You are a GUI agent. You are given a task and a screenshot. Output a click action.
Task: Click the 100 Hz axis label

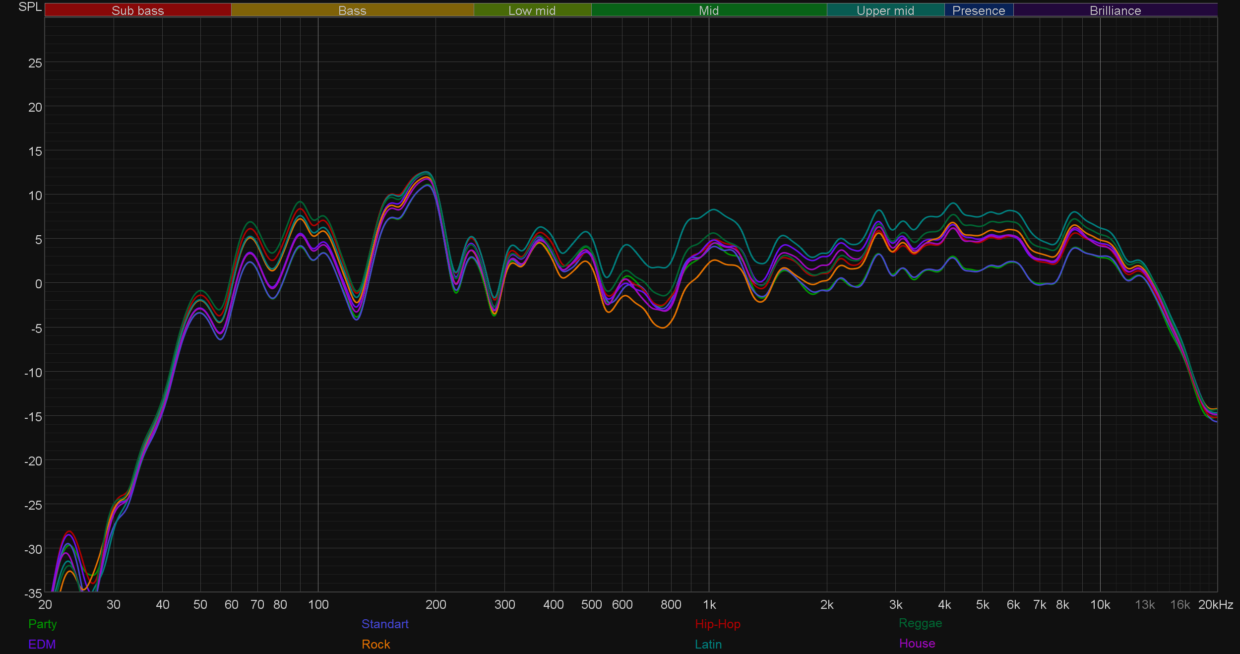click(x=318, y=604)
